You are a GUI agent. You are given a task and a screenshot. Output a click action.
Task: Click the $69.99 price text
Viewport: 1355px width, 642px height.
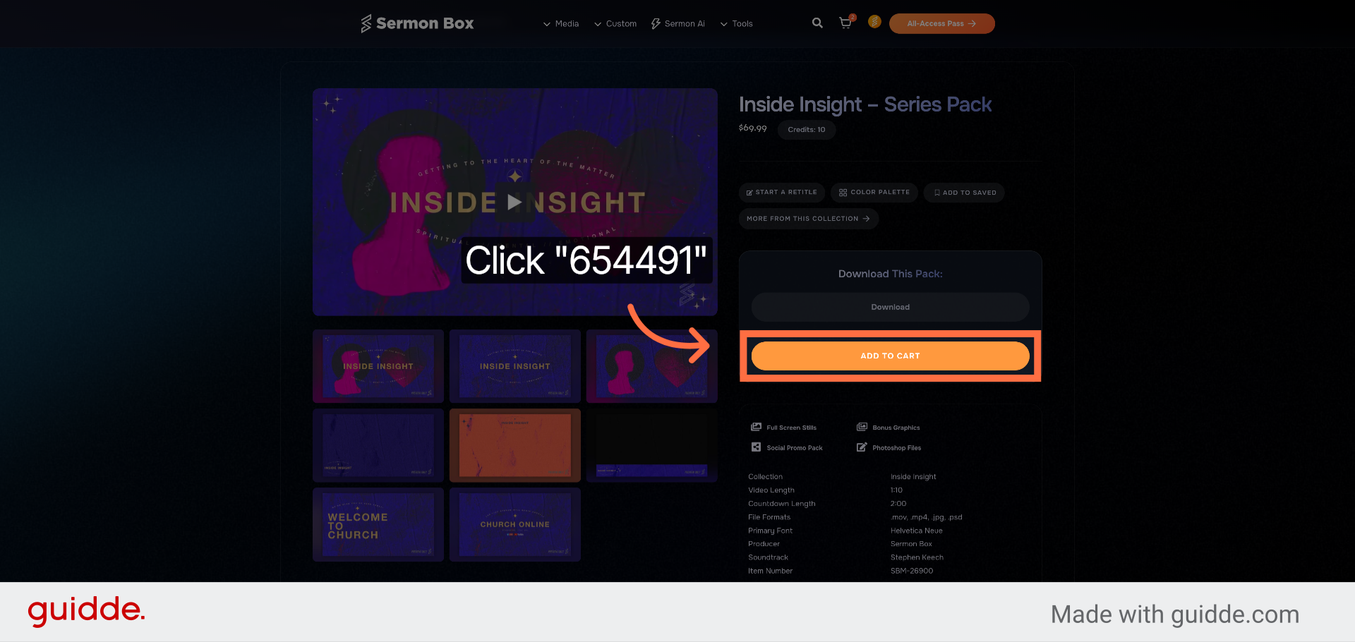coord(752,128)
